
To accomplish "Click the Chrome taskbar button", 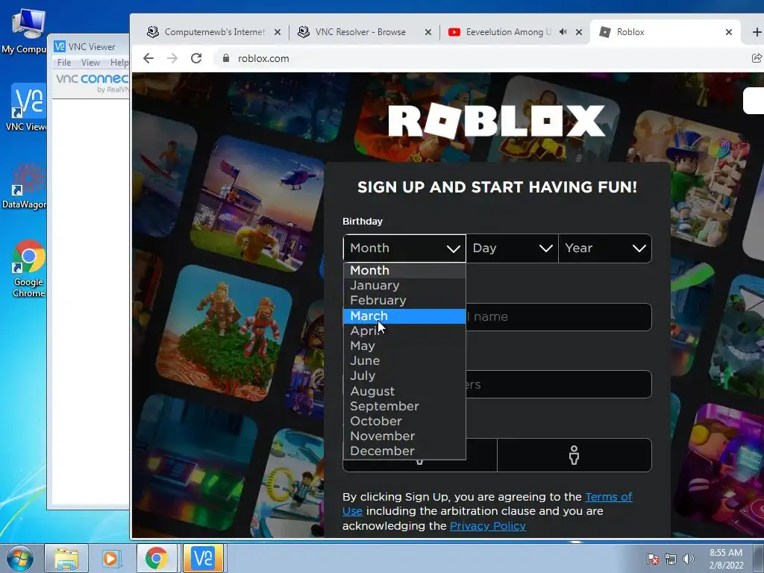I will (156, 558).
